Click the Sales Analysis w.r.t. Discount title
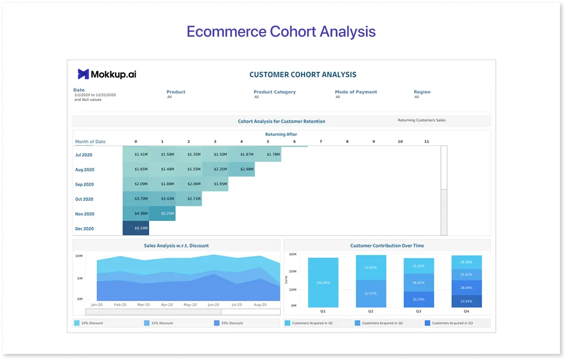Screen dimensions: 566x360 [176, 246]
